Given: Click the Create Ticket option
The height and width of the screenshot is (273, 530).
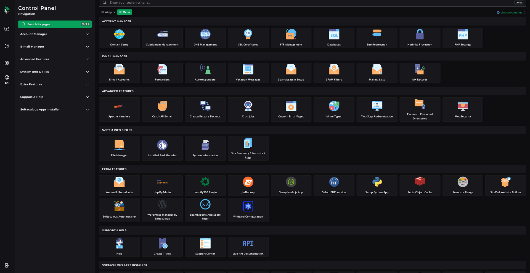Looking at the screenshot, I should 162,246.
